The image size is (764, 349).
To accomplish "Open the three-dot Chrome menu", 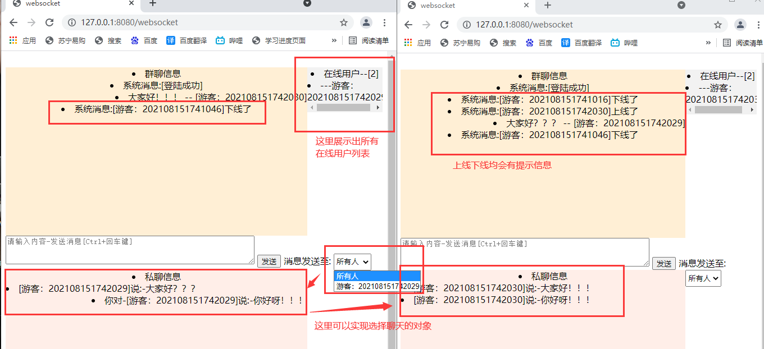I will (x=384, y=22).
